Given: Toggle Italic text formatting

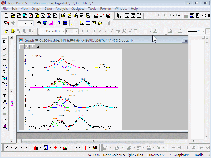Looking at the screenshot, I should point(88,31).
